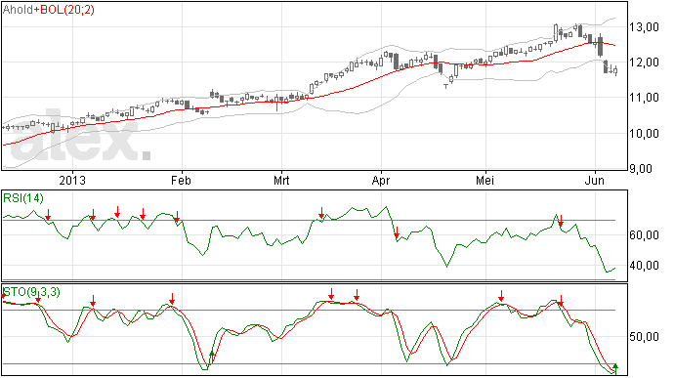674x378 pixels.
Task: Click the Jun date axis label
Action: [x=595, y=180]
